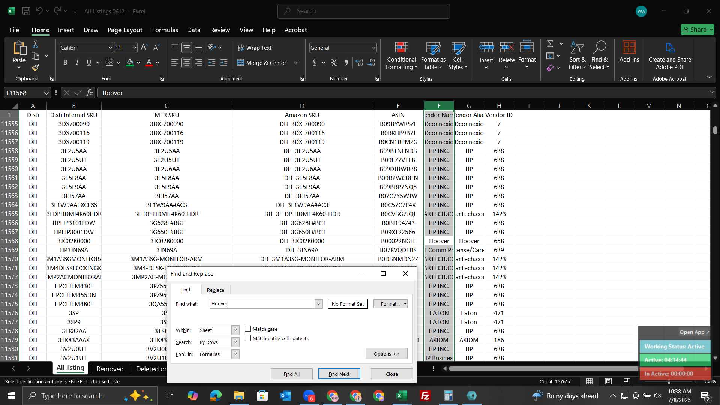The image size is (720, 405).
Task: Click Merge & Center button
Action: pyautogui.click(x=262, y=63)
